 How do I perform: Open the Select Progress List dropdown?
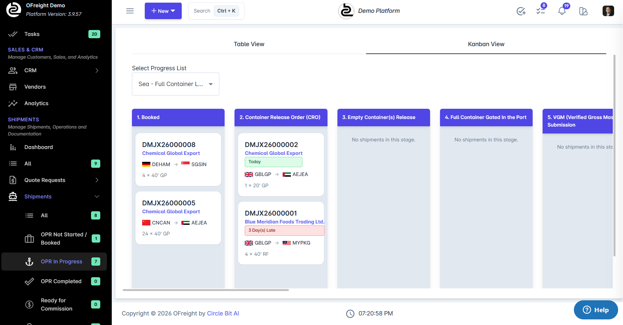[175, 84]
